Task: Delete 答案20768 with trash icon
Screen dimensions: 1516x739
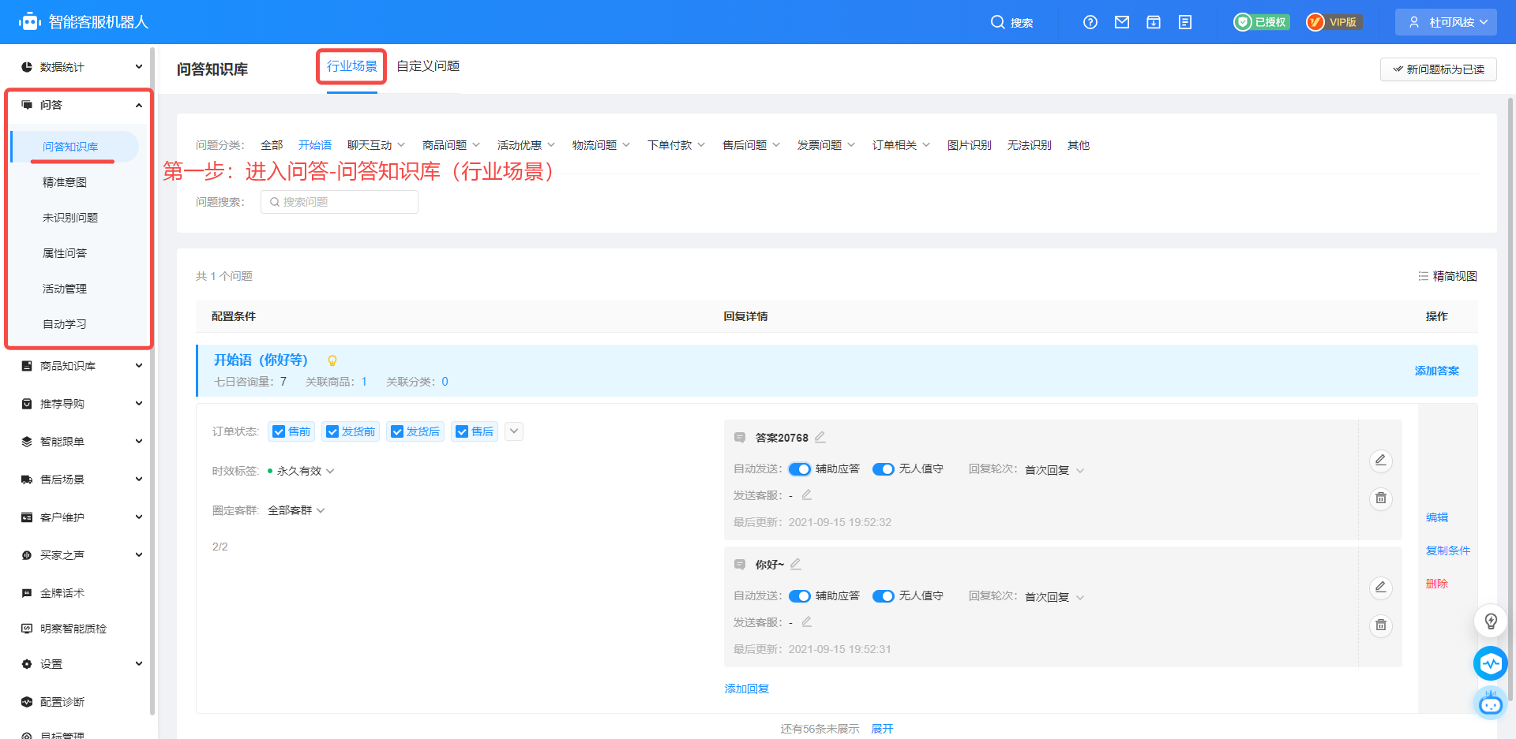Action: (1381, 498)
